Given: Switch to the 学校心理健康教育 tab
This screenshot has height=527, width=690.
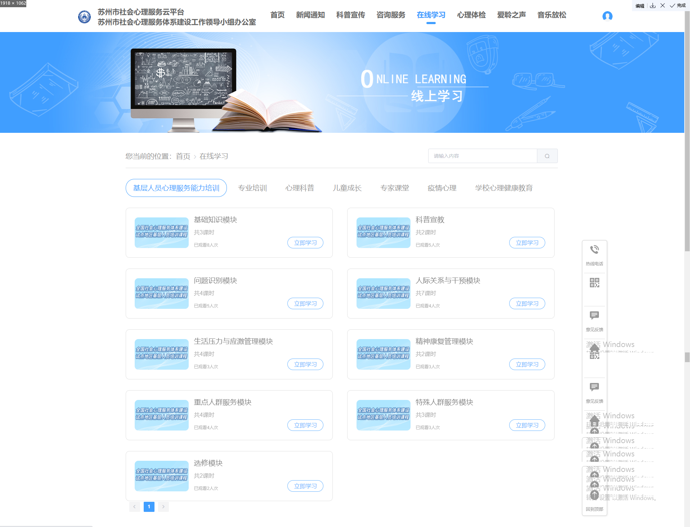Looking at the screenshot, I should coord(503,188).
